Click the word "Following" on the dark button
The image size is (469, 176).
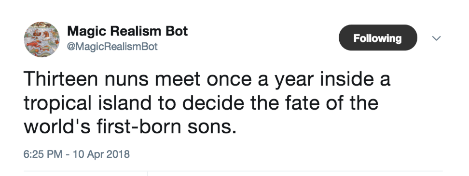coord(377,38)
